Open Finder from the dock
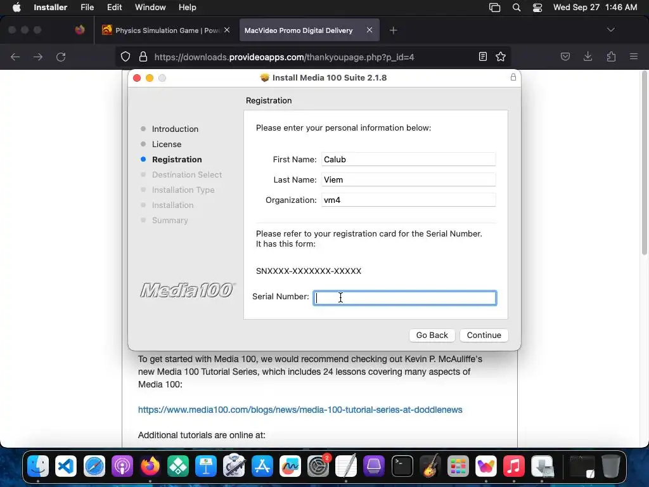 [37, 465]
